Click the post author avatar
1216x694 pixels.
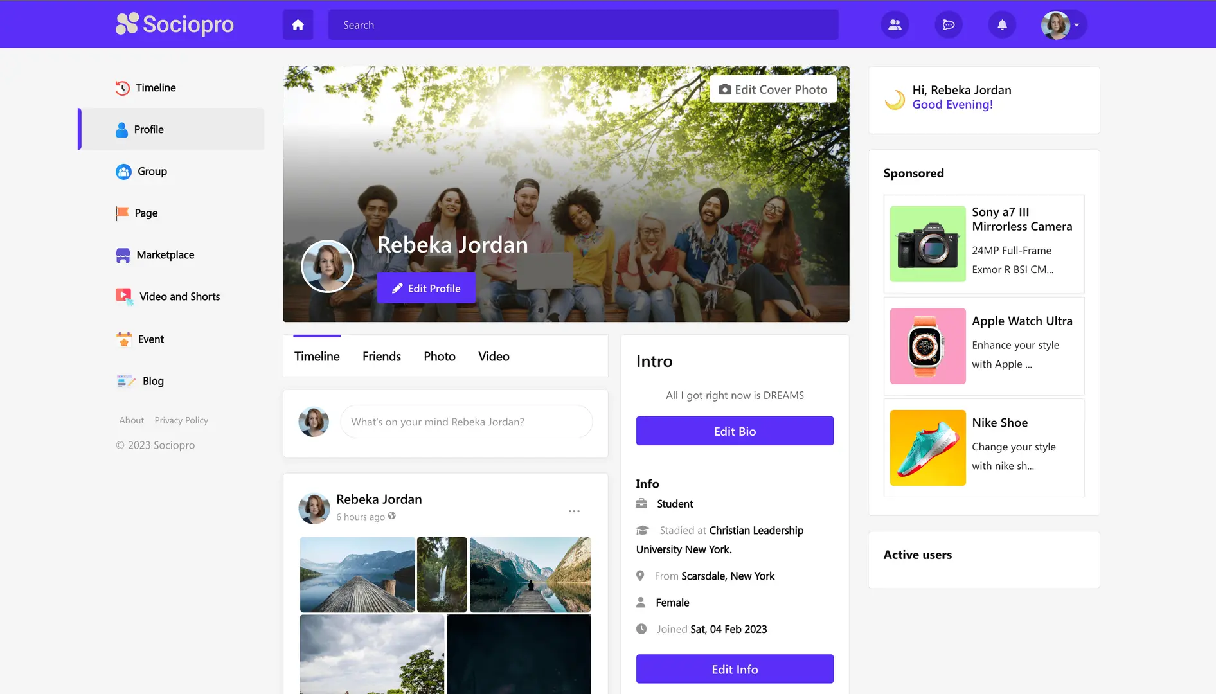314,508
